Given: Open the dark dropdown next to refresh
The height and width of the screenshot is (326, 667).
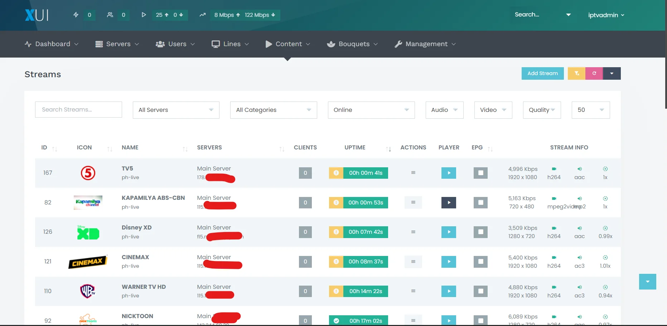Looking at the screenshot, I should click(612, 73).
